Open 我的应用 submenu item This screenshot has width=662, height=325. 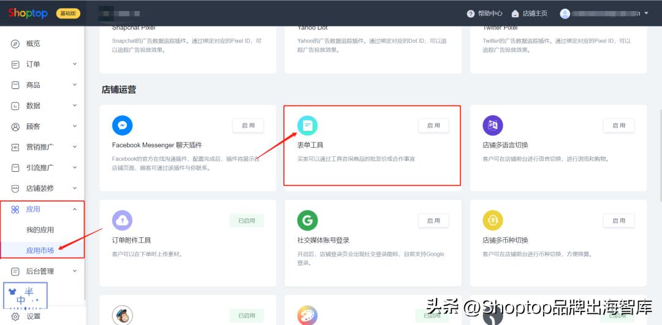(x=40, y=230)
